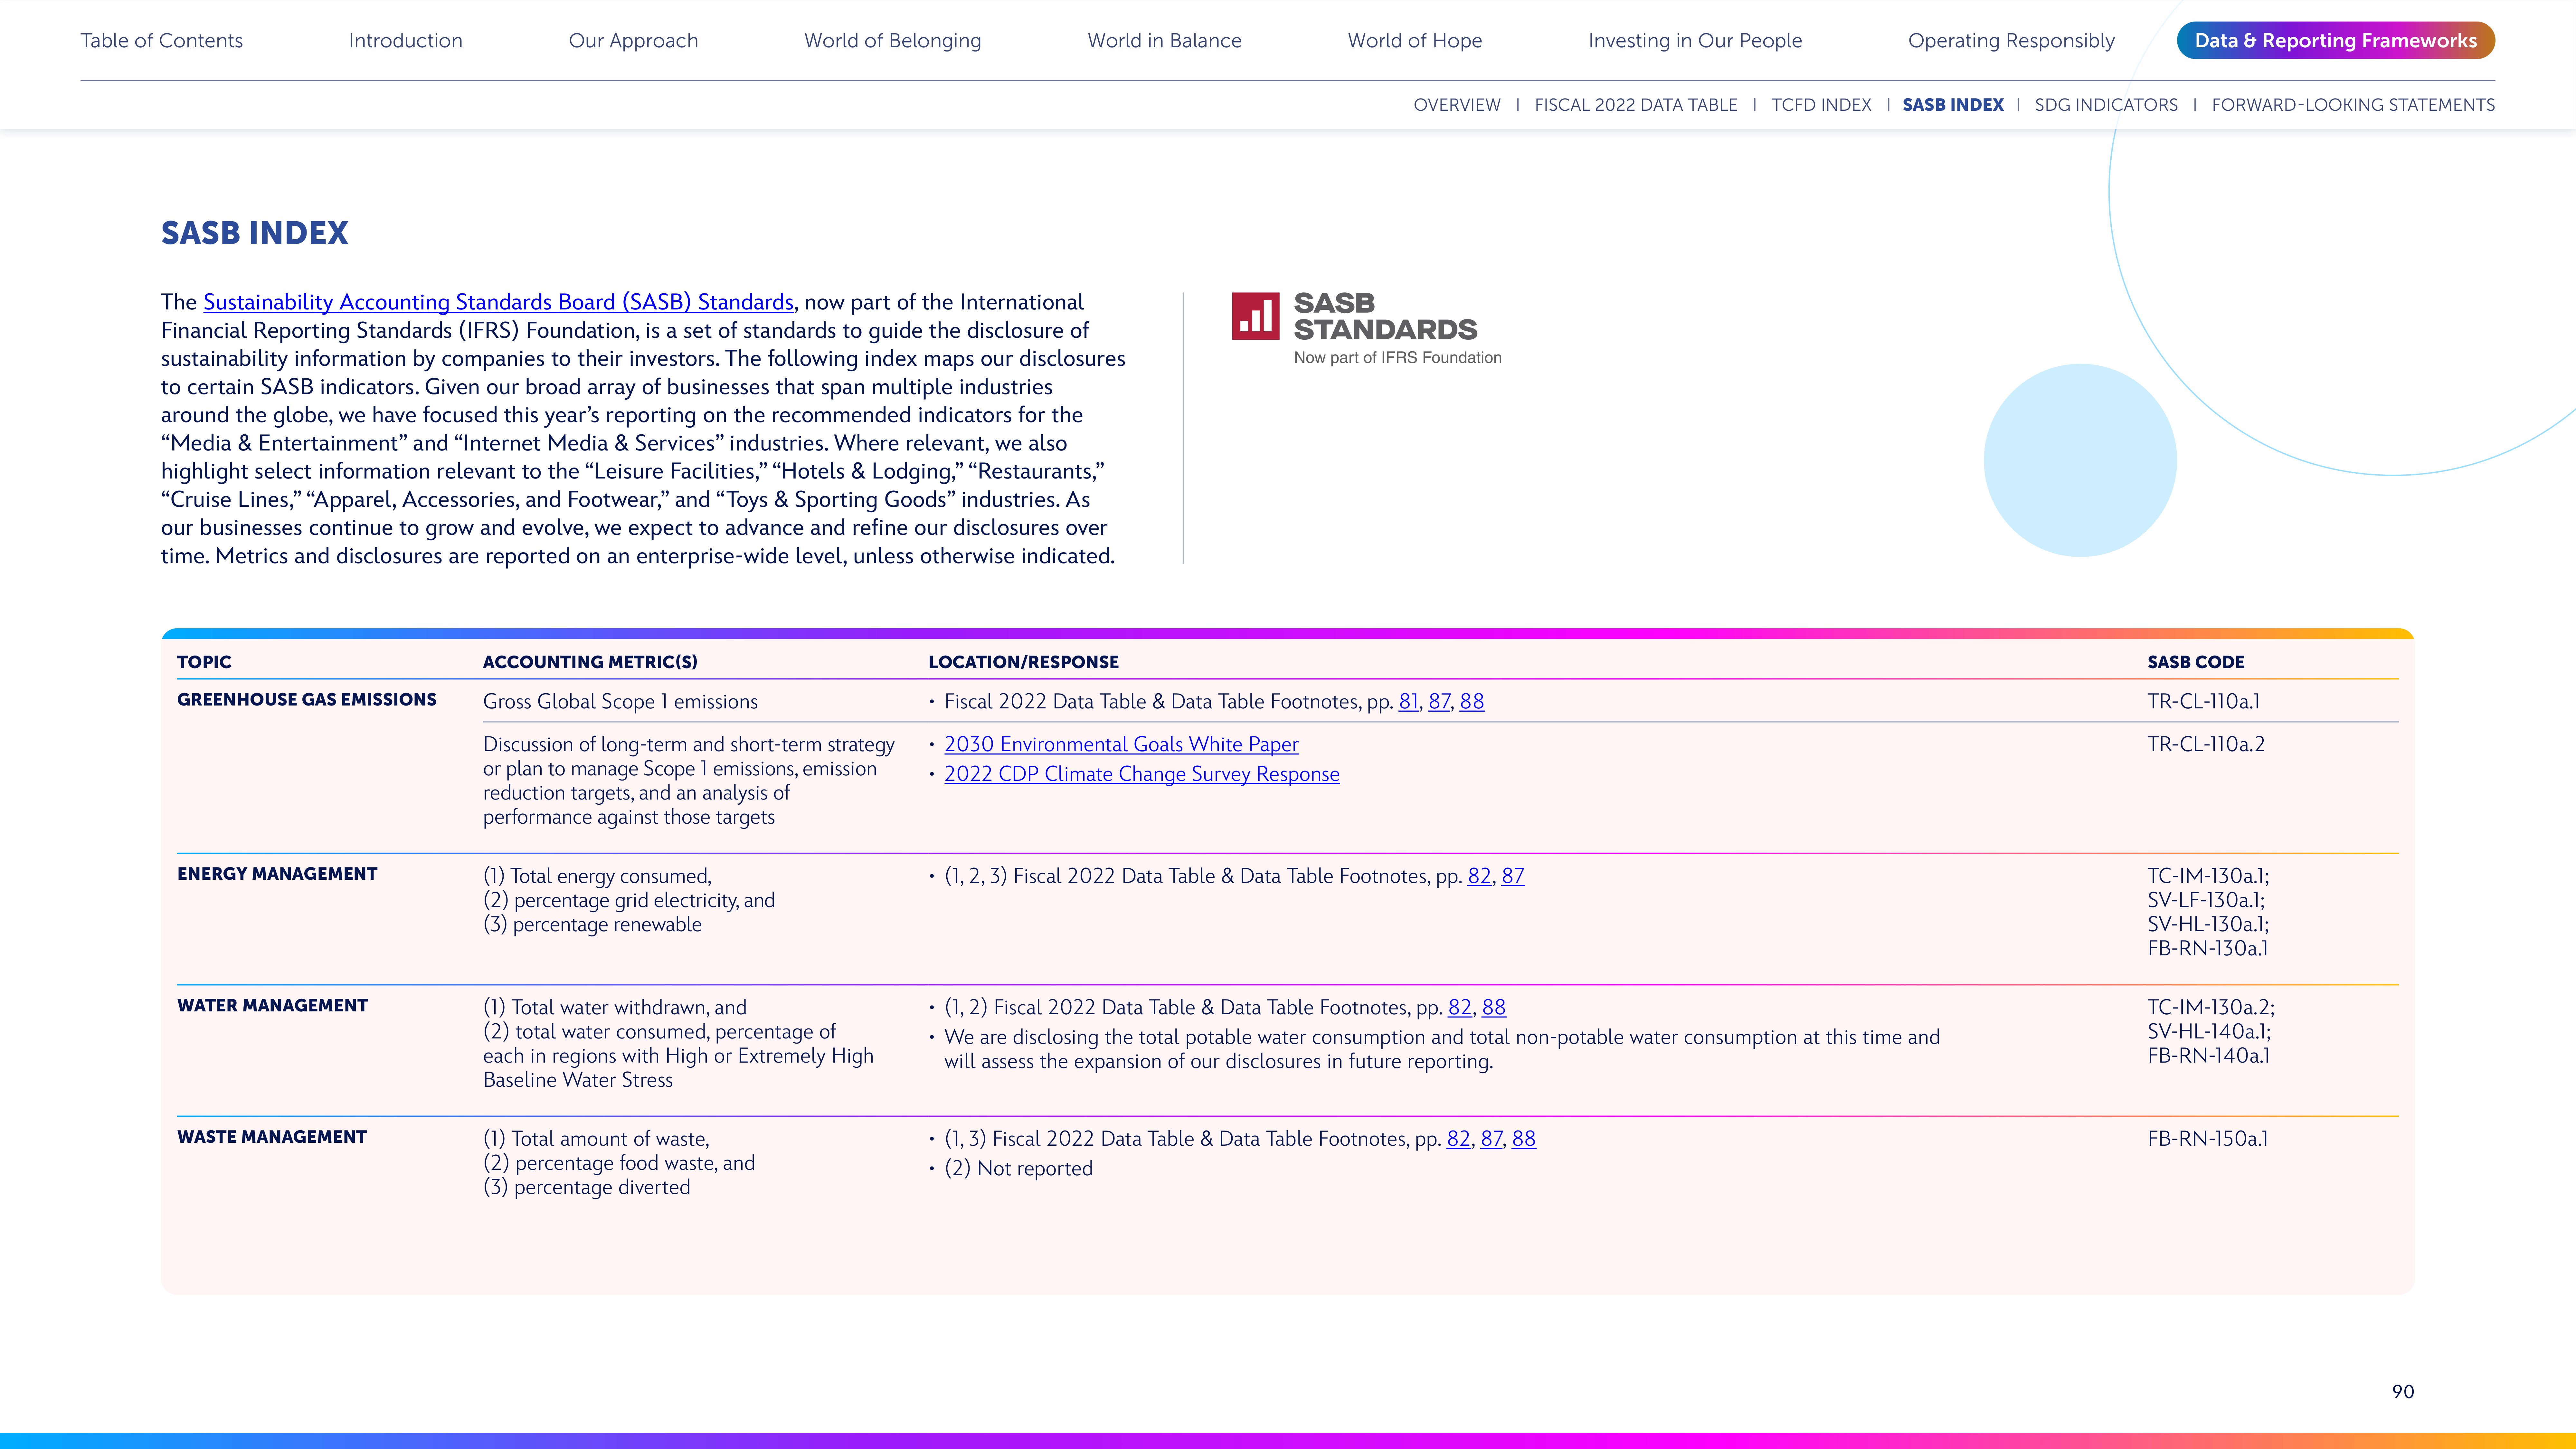The image size is (2576, 1449).
Task: Open page 81 link in Scope 1 emissions row
Action: click(x=1408, y=702)
